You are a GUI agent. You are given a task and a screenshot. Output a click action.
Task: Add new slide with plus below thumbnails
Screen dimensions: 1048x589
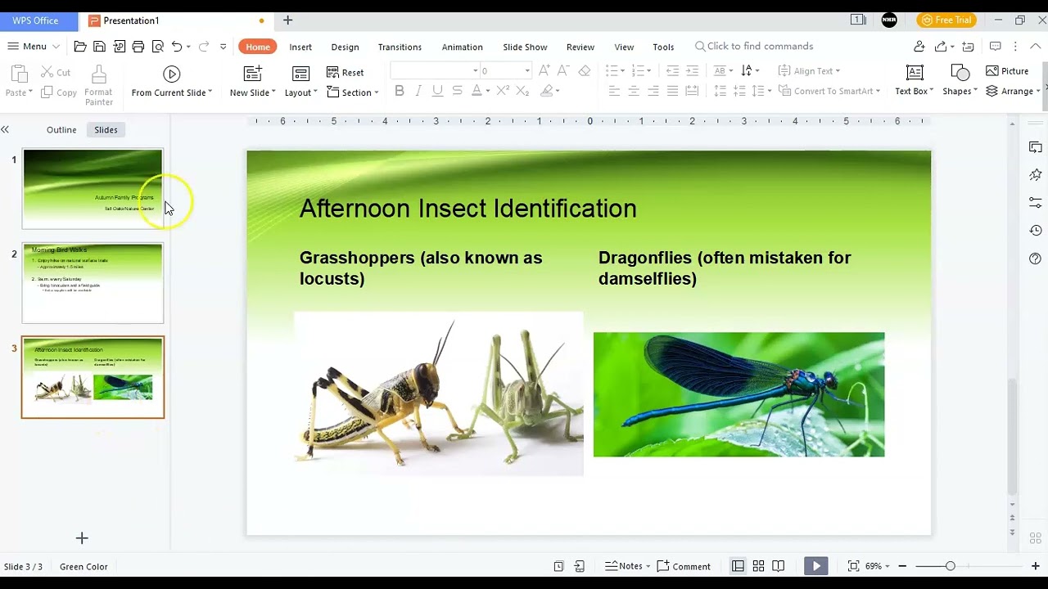(x=82, y=538)
